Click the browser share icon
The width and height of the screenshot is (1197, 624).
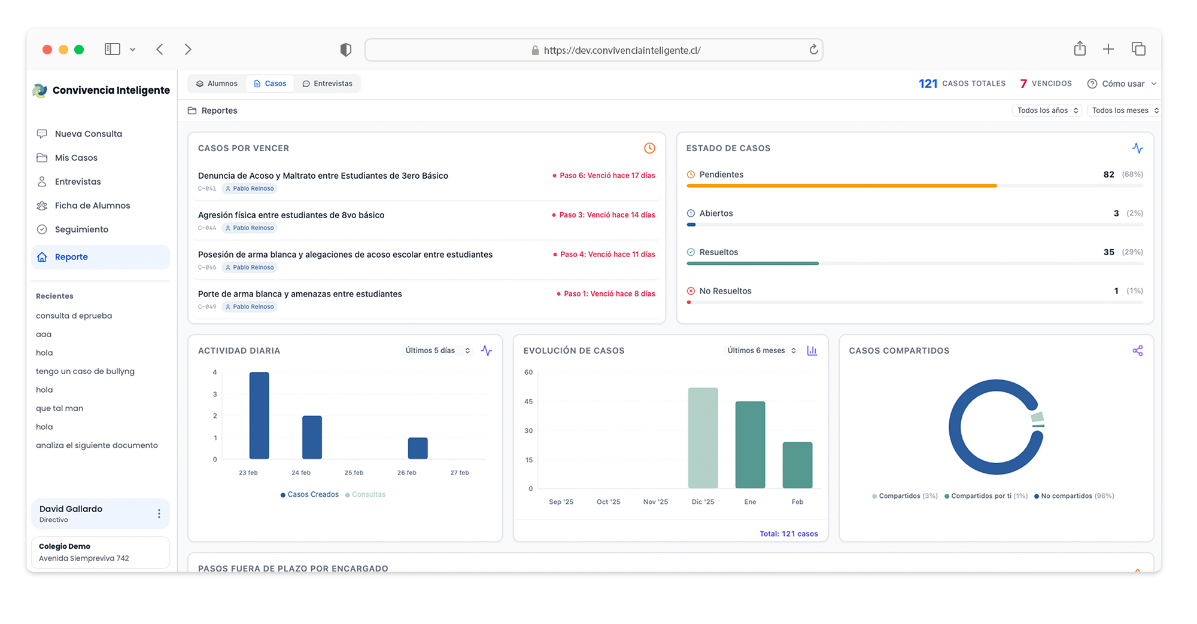coord(1079,49)
